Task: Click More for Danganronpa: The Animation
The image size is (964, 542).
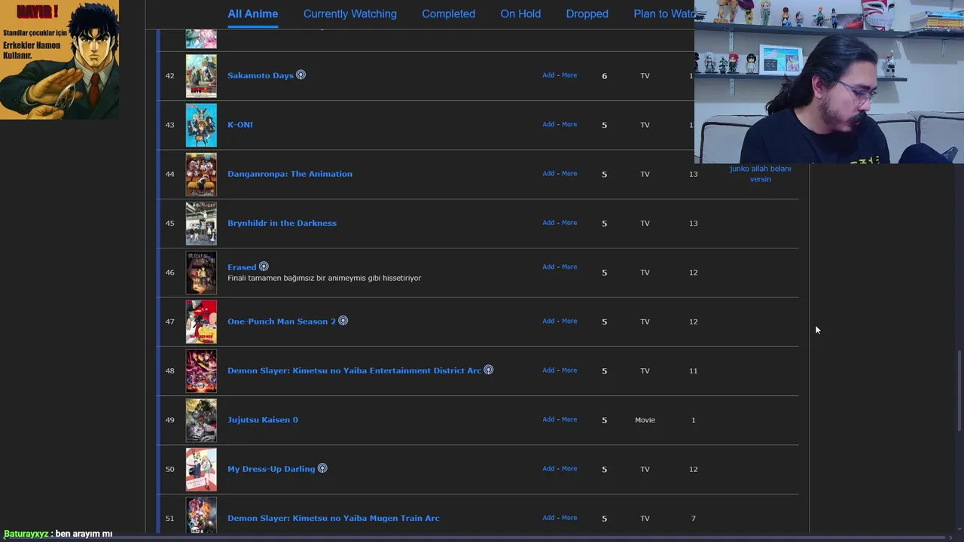Action: coord(569,173)
